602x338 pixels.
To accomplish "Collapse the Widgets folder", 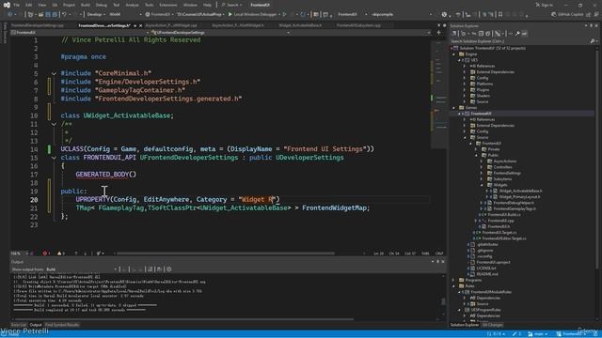I will pyautogui.click(x=482, y=185).
